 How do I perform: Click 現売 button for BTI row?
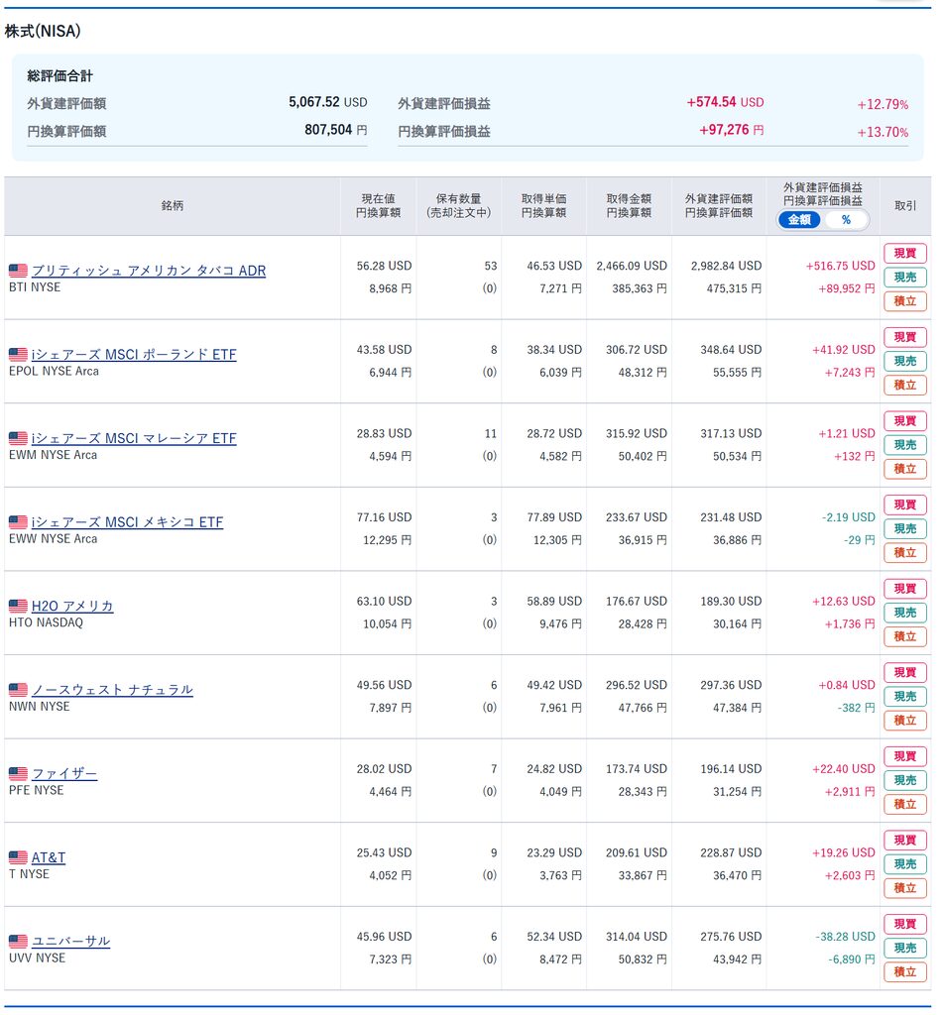click(x=905, y=278)
